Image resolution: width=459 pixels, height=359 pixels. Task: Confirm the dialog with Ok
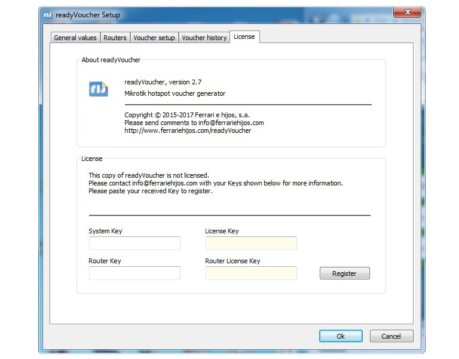(x=341, y=336)
